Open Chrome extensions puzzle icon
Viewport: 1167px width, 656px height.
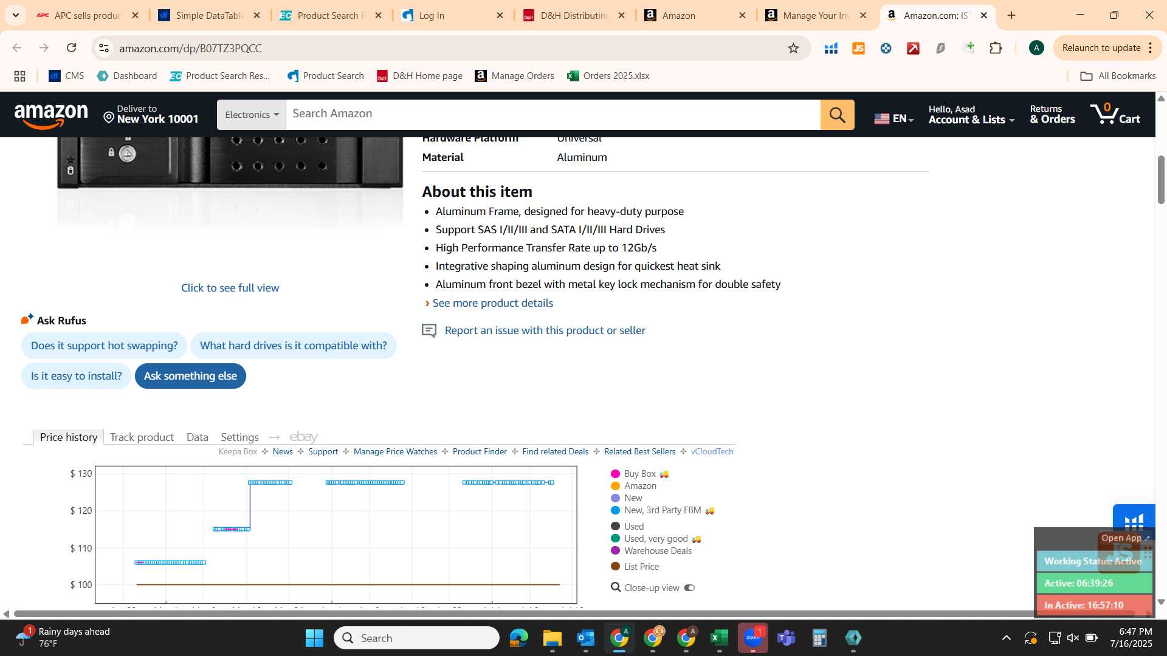996,48
